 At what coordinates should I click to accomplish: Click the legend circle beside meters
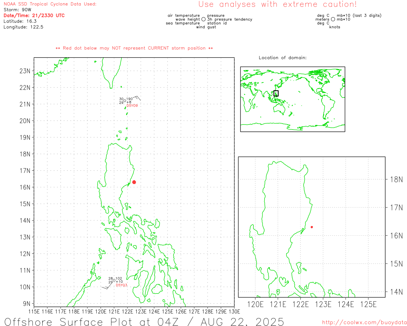333,19
